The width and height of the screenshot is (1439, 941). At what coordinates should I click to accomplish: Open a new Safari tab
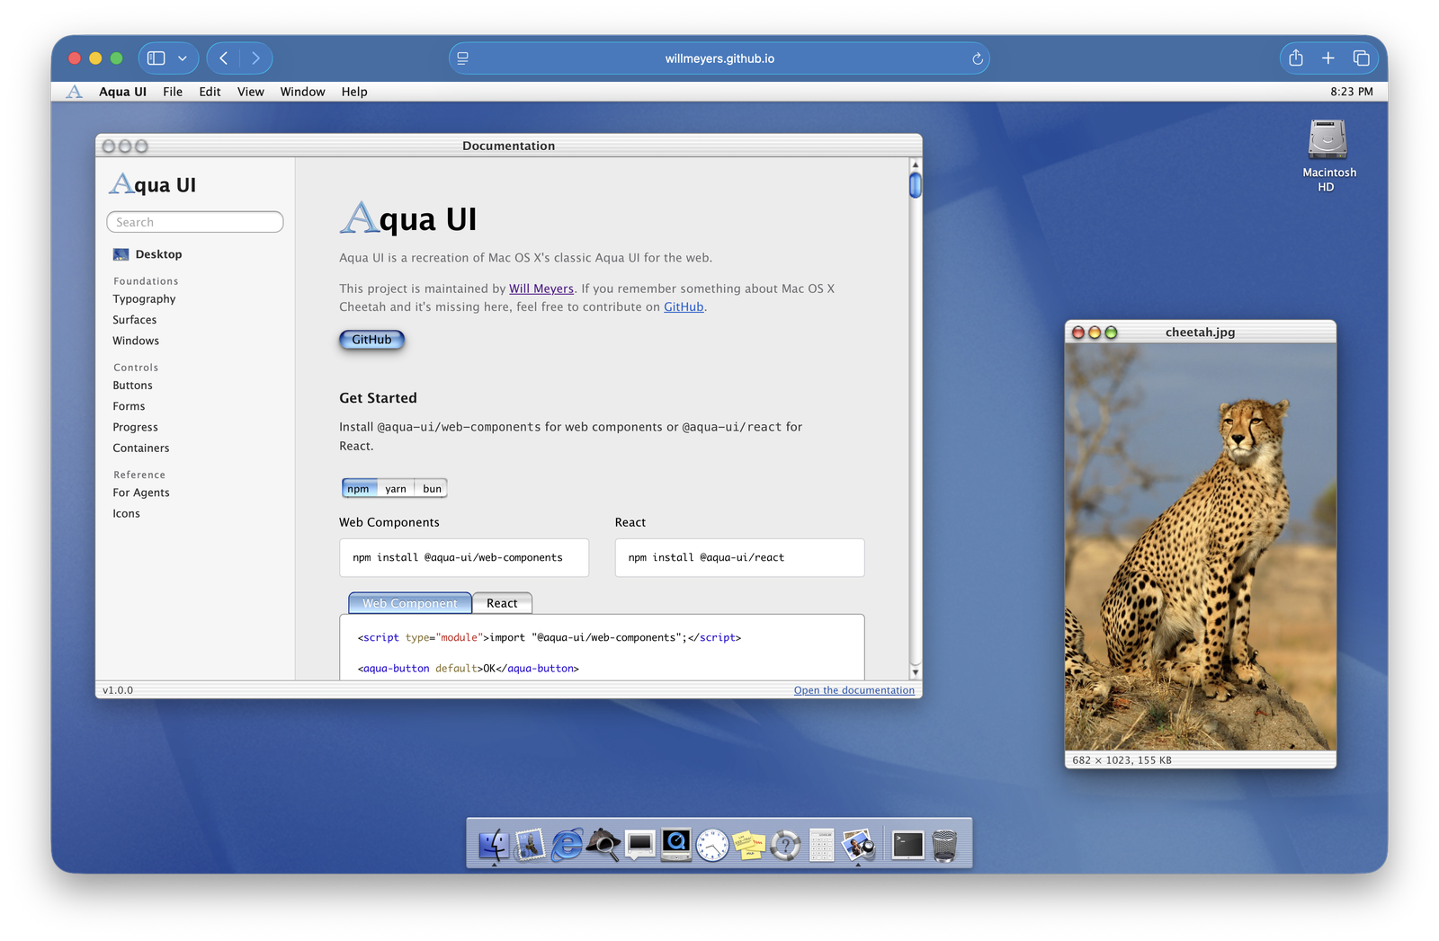click(x=1328, y=58)
